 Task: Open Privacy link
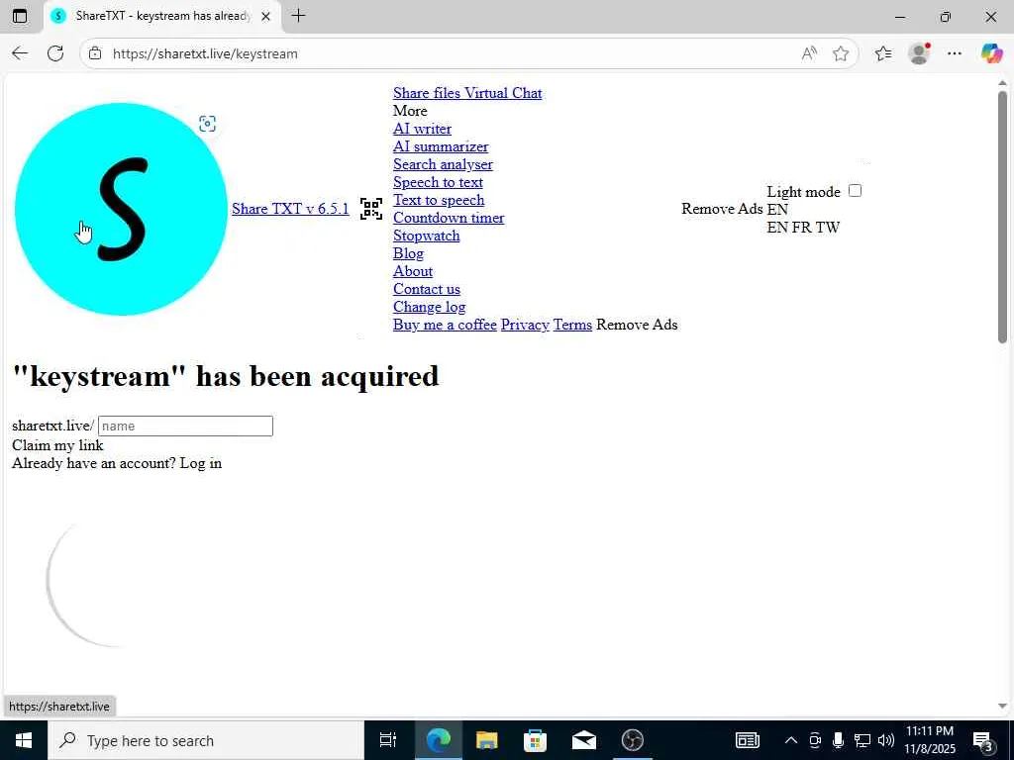(x=525, y=325)
